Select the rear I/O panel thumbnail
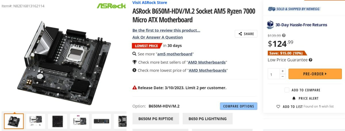 101,121
